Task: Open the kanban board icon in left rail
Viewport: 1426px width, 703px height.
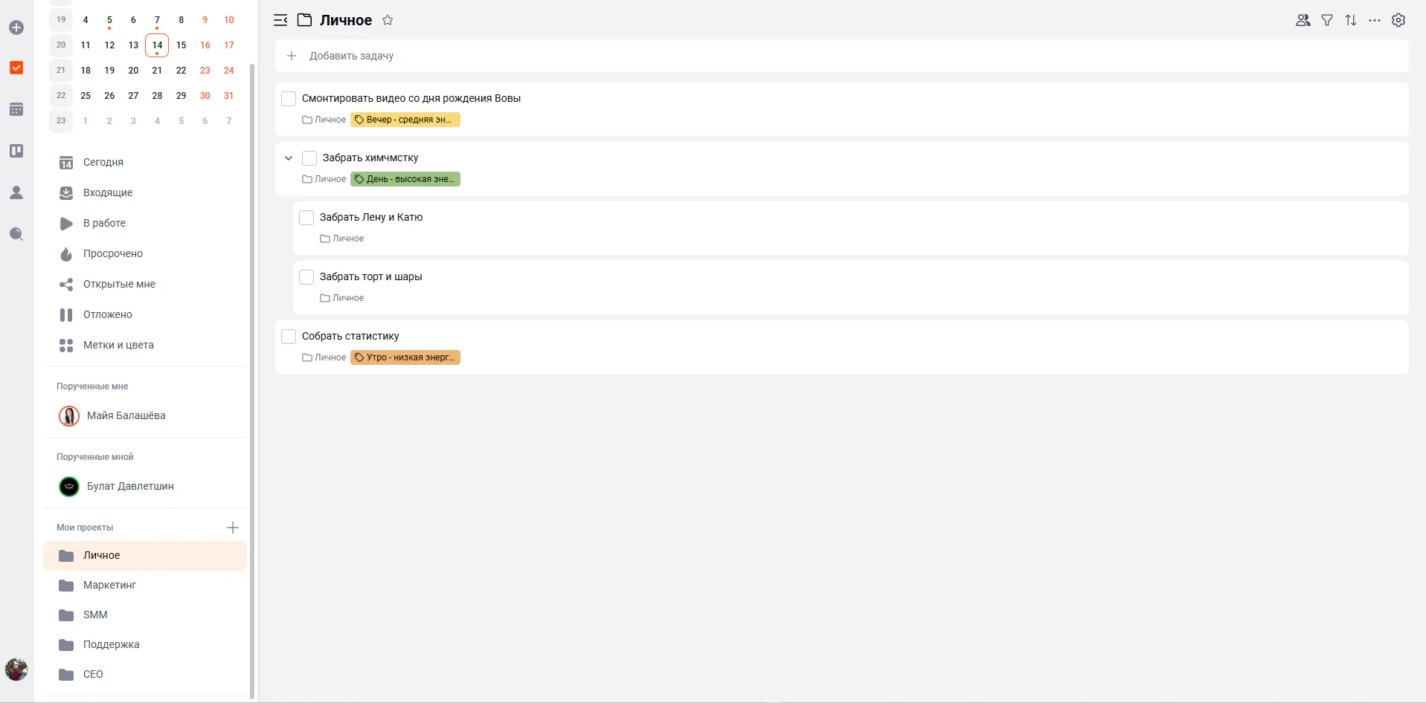Action: point(16,151)
